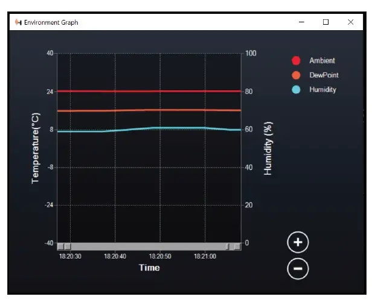Close the Environment Graph window
This screenshot has width=372, height=302.
(350, 22)
